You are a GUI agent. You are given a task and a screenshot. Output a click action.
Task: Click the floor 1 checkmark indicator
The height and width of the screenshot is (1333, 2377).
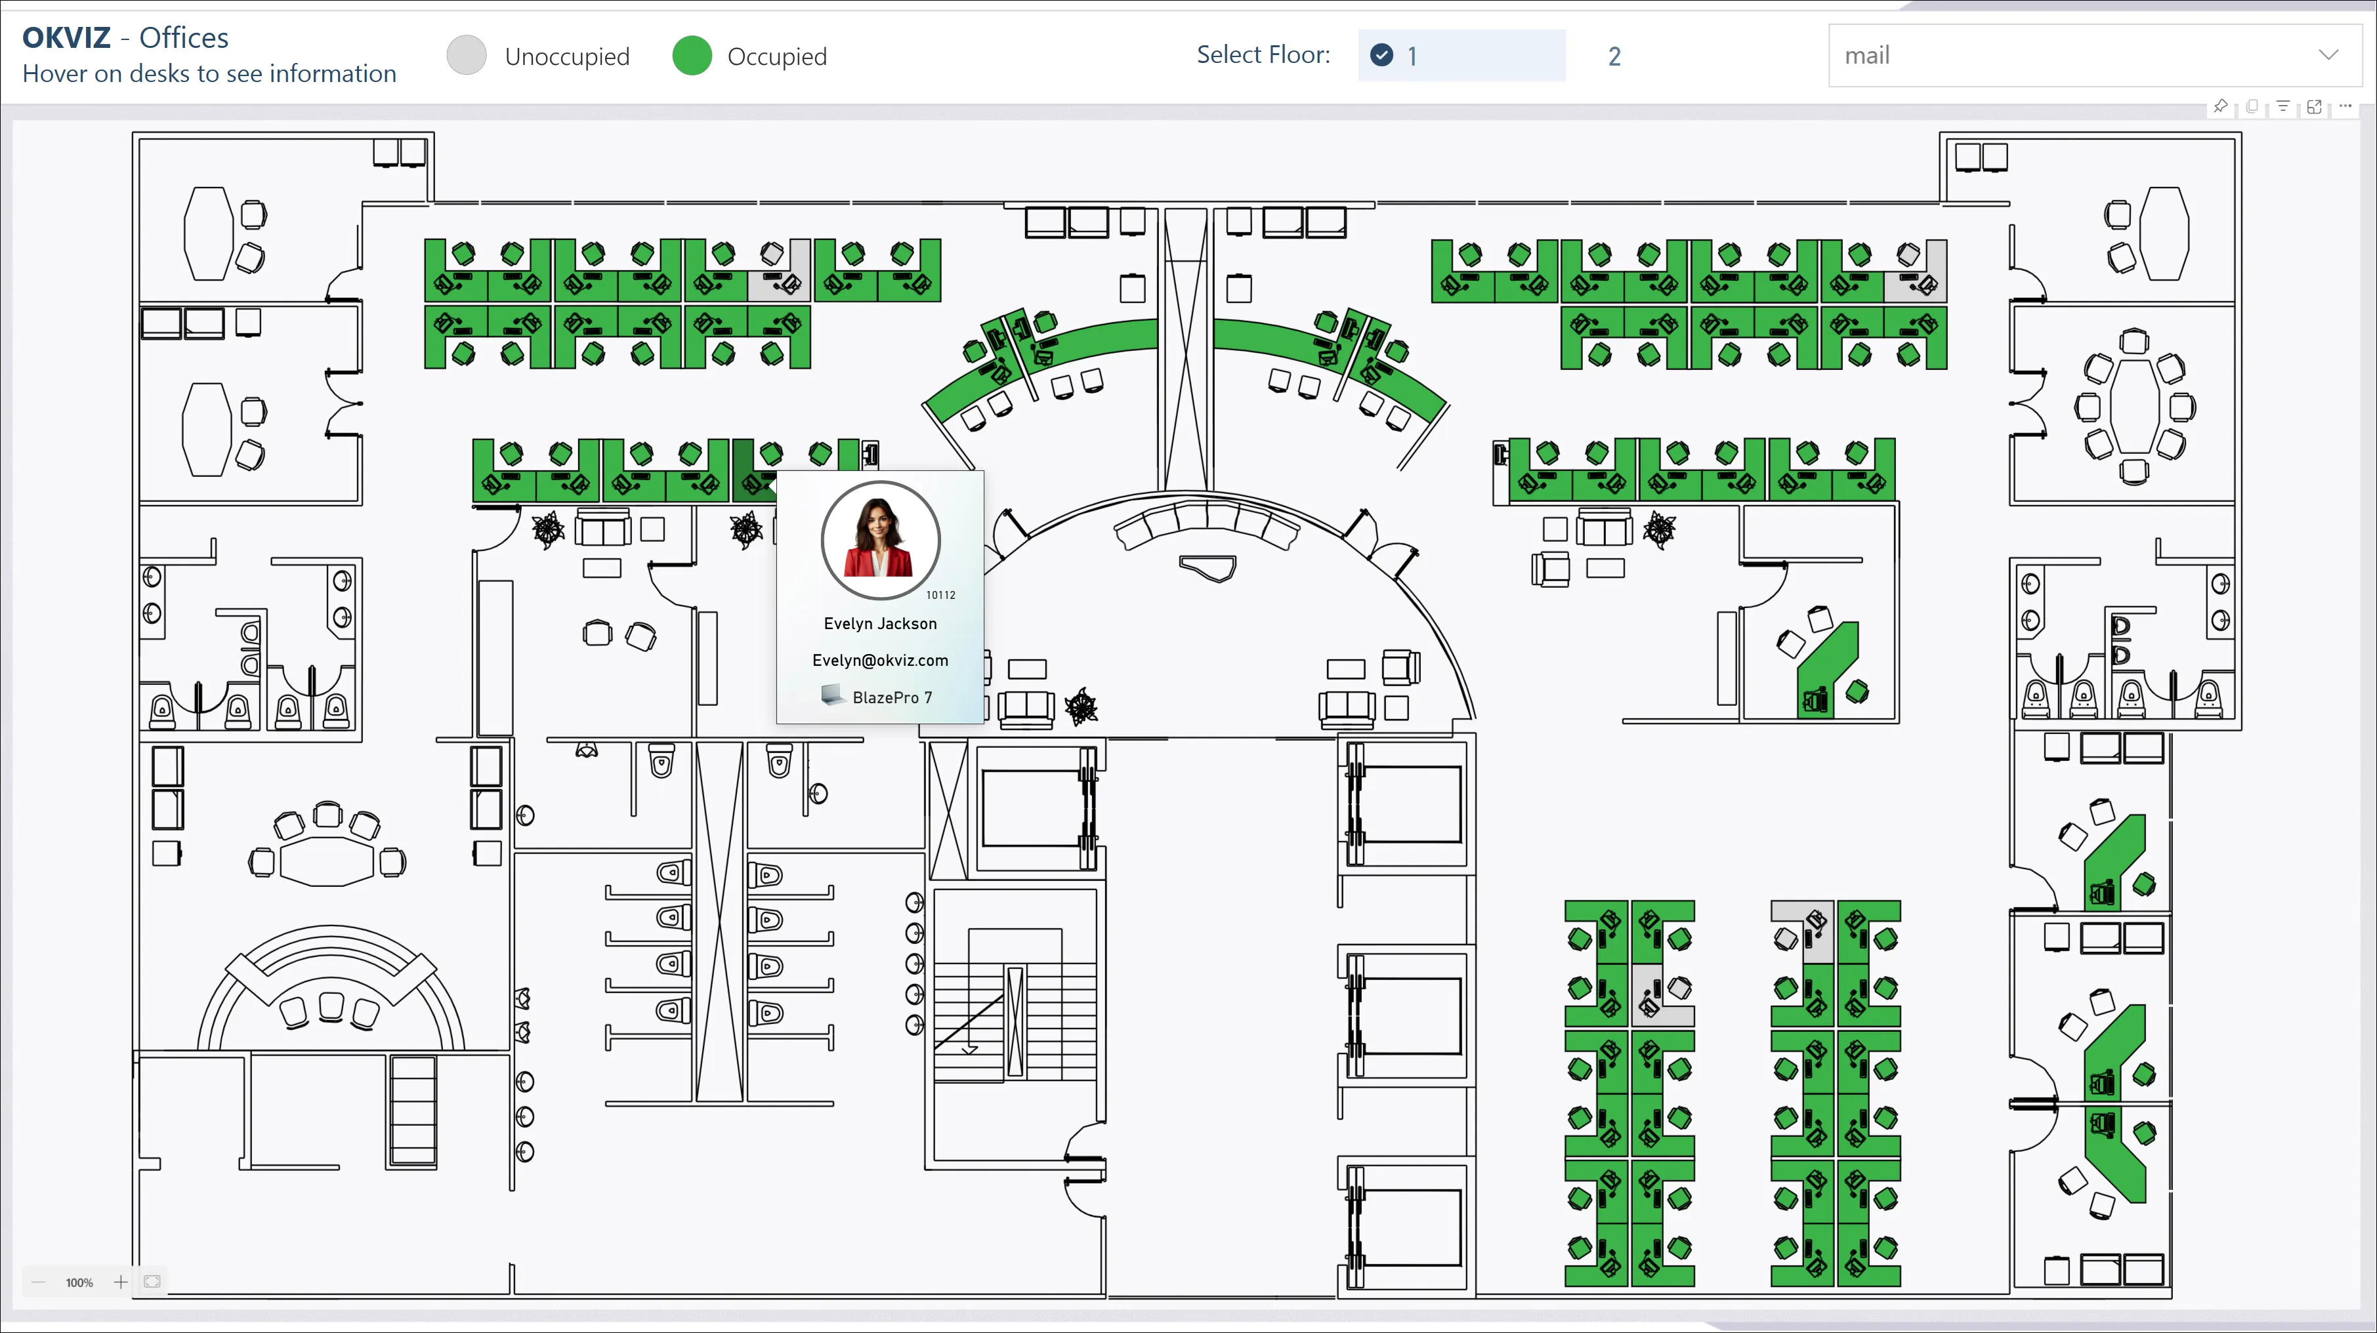pyautogui.click(x=1381, y=55)
